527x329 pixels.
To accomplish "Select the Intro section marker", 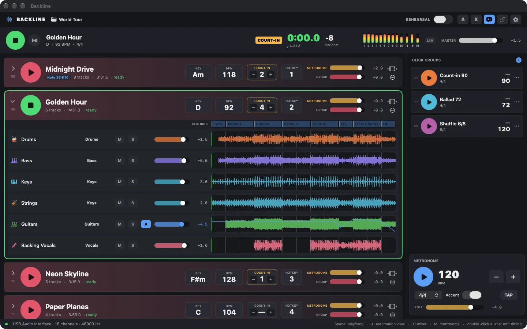I will pyautogui.click(x=218, y=124).
